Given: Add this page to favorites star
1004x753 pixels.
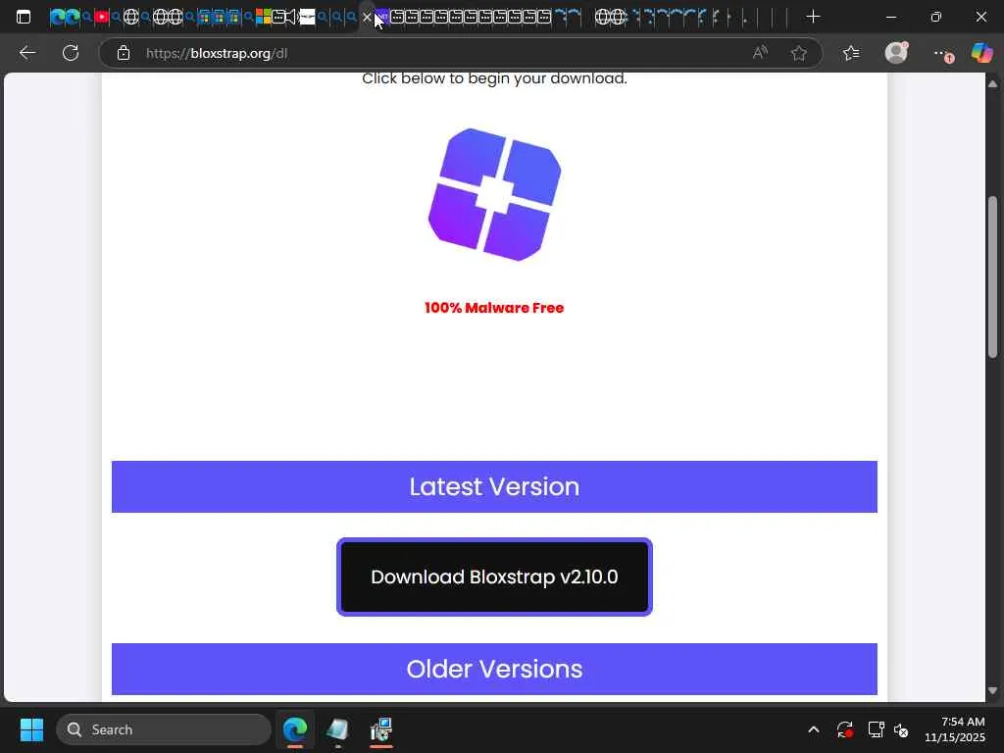Looking at the screenshot, I should (798, 53).
